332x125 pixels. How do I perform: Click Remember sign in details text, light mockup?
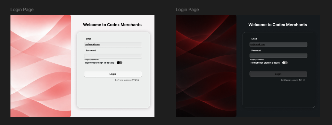click(x=100, y=63)
